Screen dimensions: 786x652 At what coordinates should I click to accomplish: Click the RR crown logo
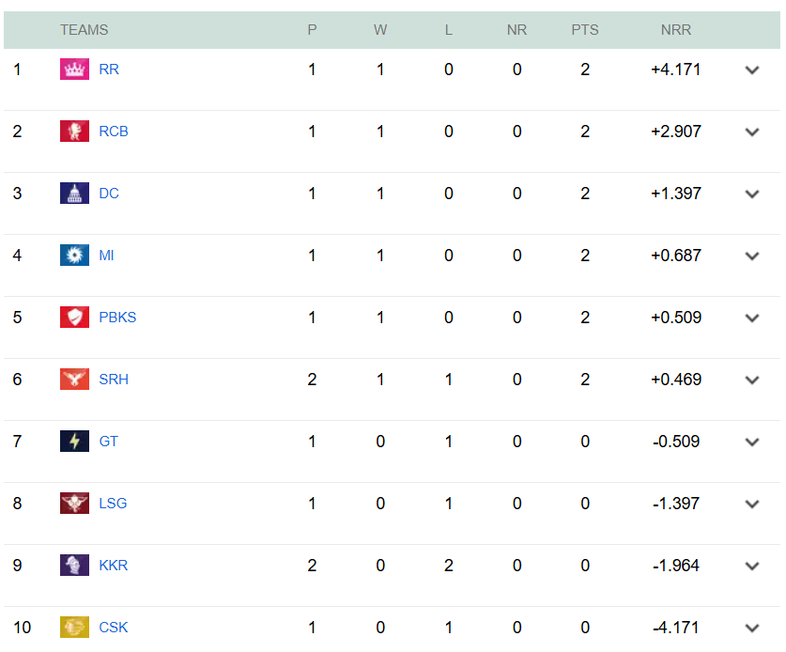pyautogui.click(x=75, y=69)
